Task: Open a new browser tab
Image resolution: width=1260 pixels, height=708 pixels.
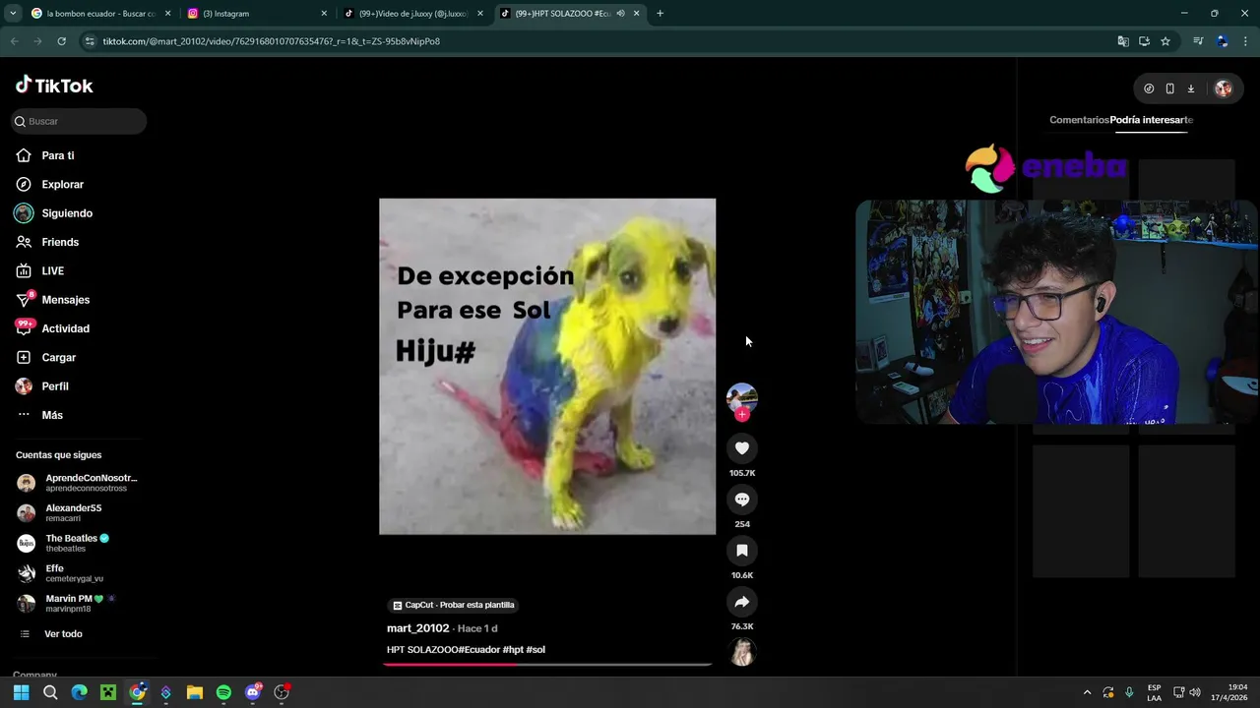Action: [x=660, y=14]
